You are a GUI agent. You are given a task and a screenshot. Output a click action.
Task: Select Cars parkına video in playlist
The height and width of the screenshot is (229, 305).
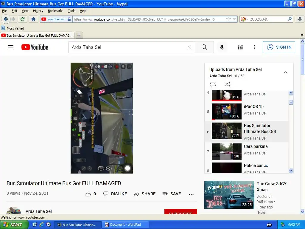pos(247,152)
